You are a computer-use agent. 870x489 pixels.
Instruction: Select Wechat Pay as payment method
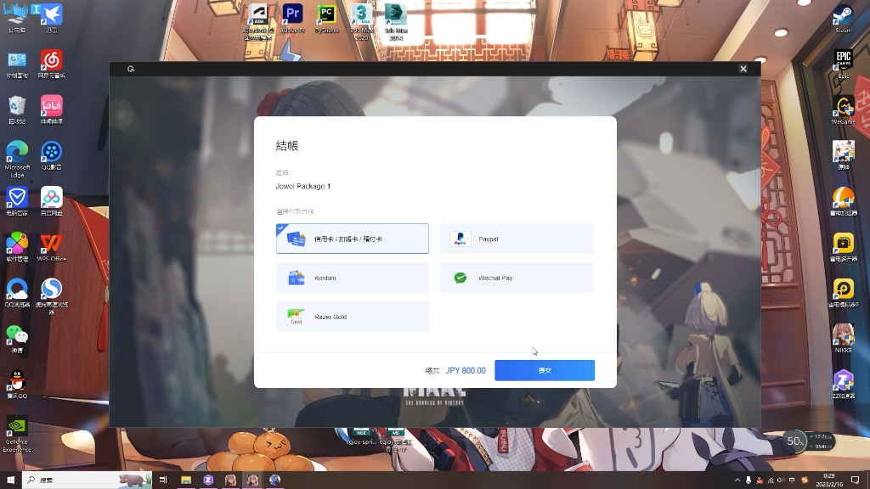[x=516, y=277]
